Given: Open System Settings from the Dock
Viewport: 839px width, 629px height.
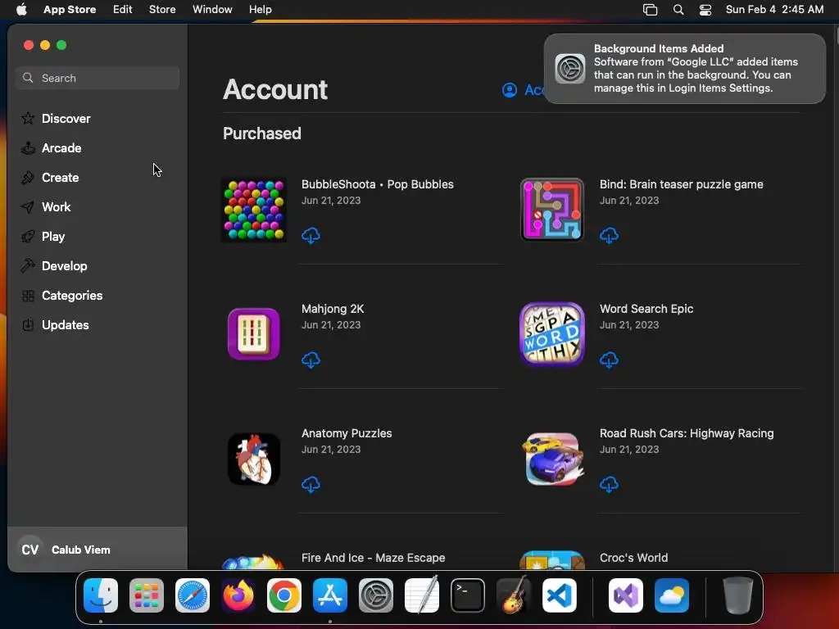Looking at the screenshot, I should 375,595.
